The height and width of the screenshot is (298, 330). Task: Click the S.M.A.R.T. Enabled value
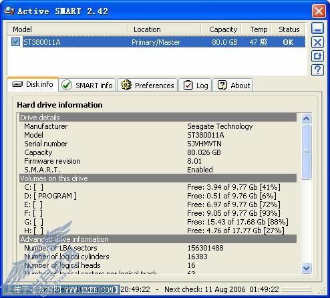pos(200,170)
